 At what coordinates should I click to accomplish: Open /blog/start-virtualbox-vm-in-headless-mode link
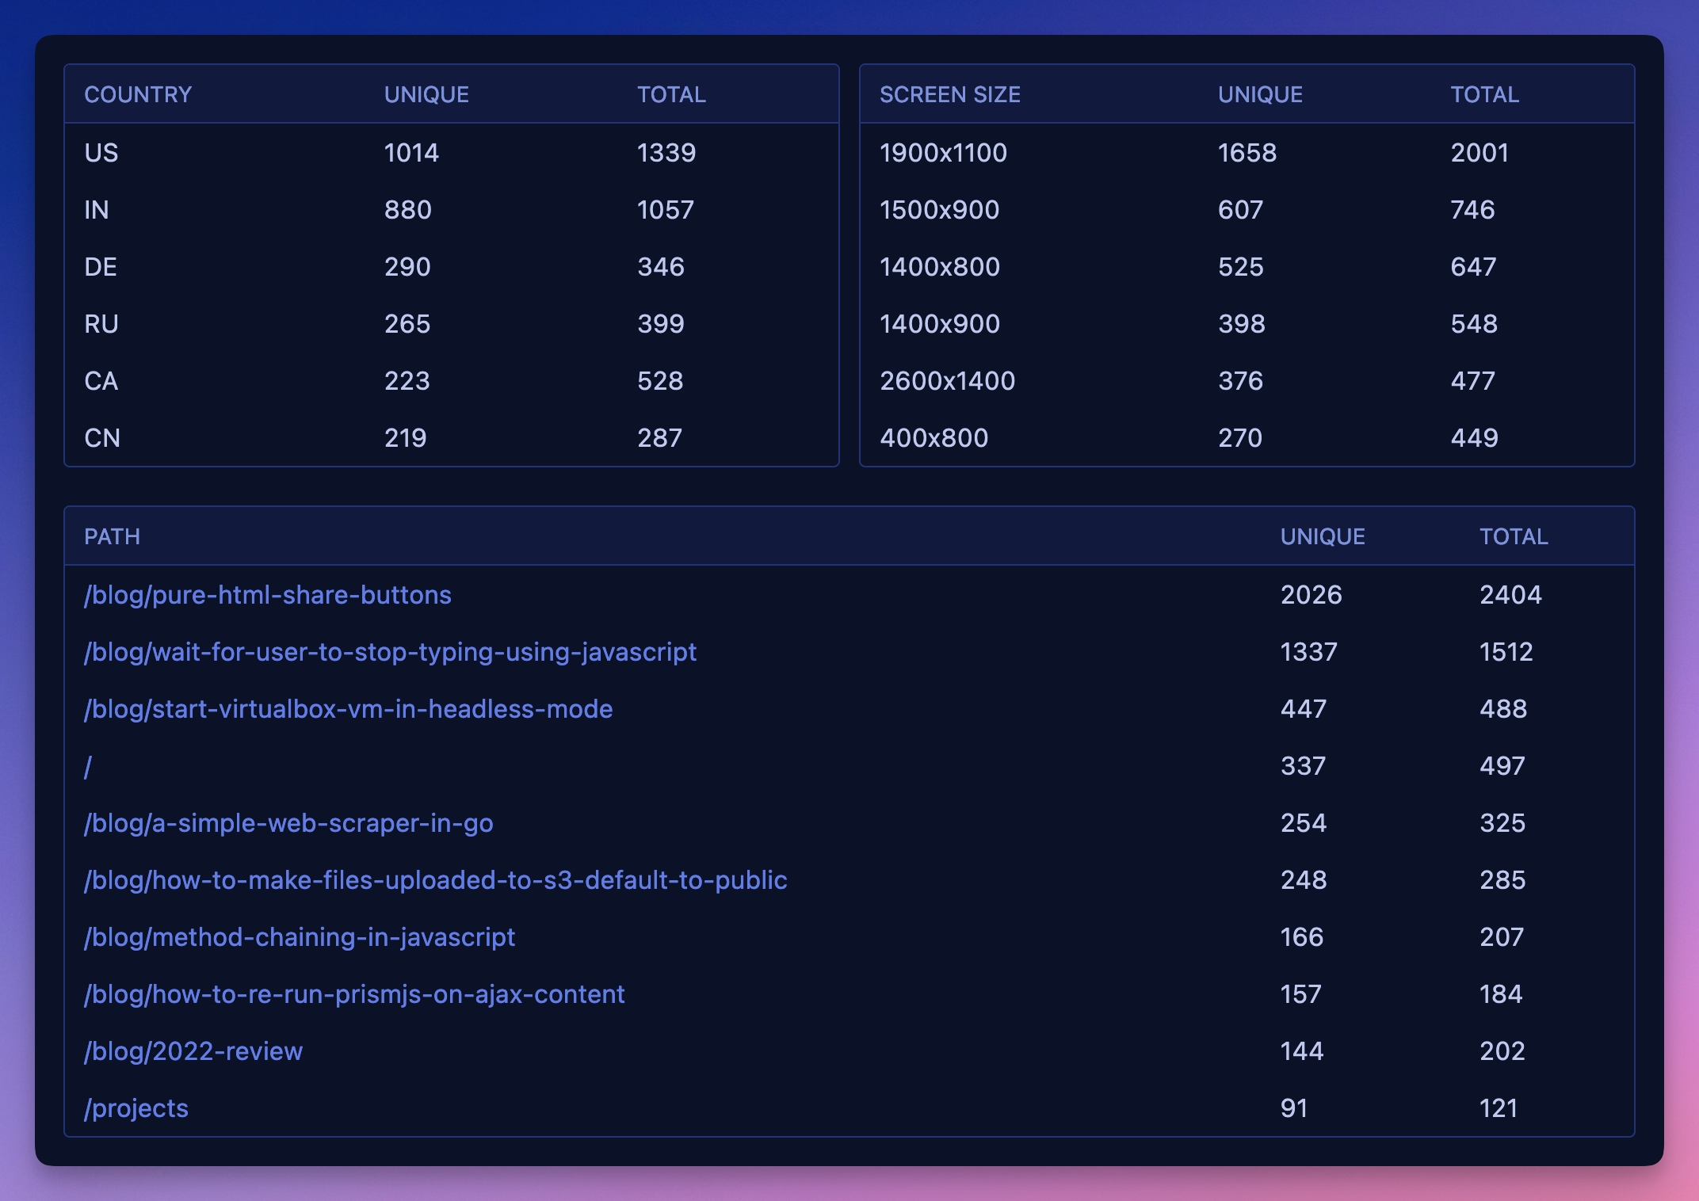[x=349, y=709]
